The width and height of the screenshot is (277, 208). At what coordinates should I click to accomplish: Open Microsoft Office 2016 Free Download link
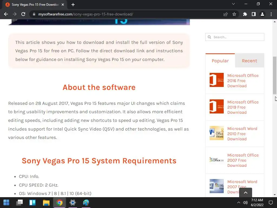pos(243,81)
